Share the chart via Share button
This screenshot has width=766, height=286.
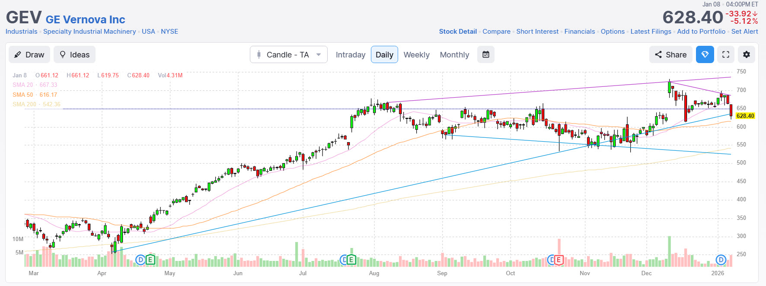(x=670, y=55)
